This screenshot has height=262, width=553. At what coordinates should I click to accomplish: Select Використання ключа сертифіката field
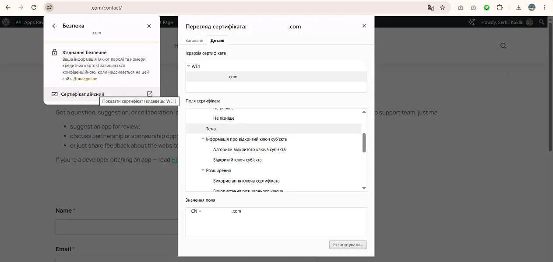[247, 181]
